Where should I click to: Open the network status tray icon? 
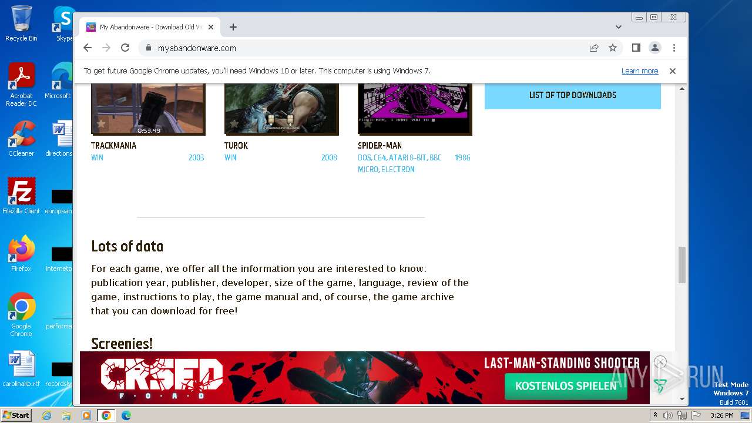681,415
